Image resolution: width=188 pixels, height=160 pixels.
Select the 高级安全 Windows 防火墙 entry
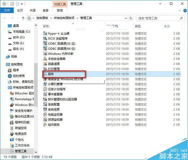(x=65, y=79)
